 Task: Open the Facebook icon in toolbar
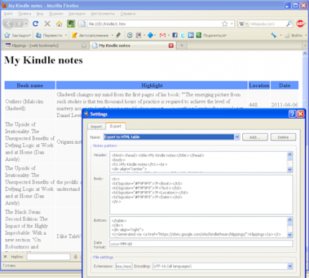point(175,35)
